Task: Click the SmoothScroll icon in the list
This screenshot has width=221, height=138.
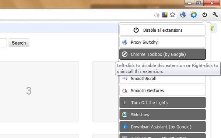Action: pos(125,78)
